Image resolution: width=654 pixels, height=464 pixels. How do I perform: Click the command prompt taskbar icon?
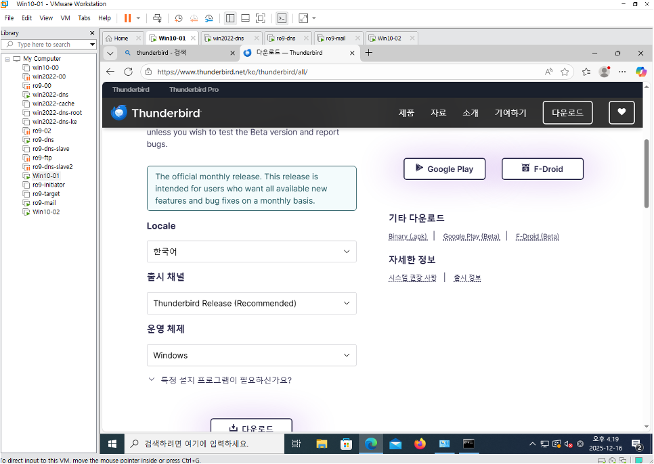(468, 444)
